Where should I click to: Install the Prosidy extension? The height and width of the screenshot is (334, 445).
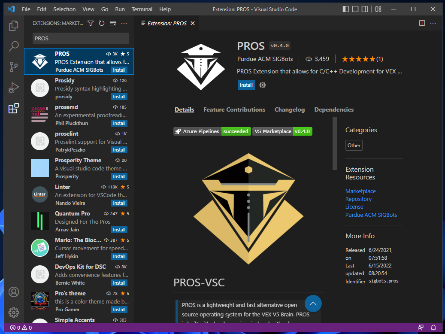point(119,97)
